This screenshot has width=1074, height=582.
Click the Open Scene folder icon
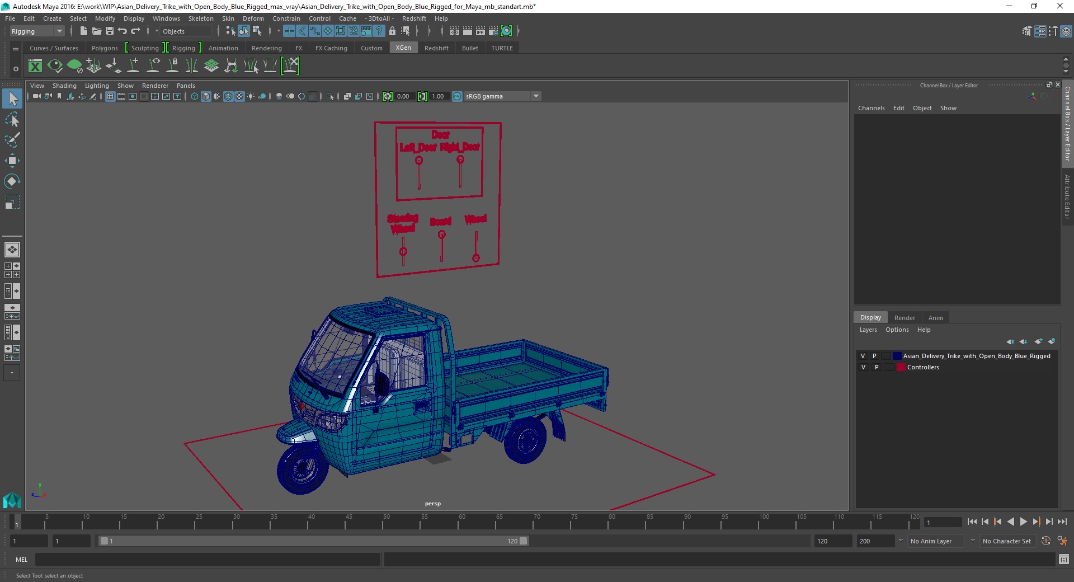pyautogui.click(x=96, y=31)
